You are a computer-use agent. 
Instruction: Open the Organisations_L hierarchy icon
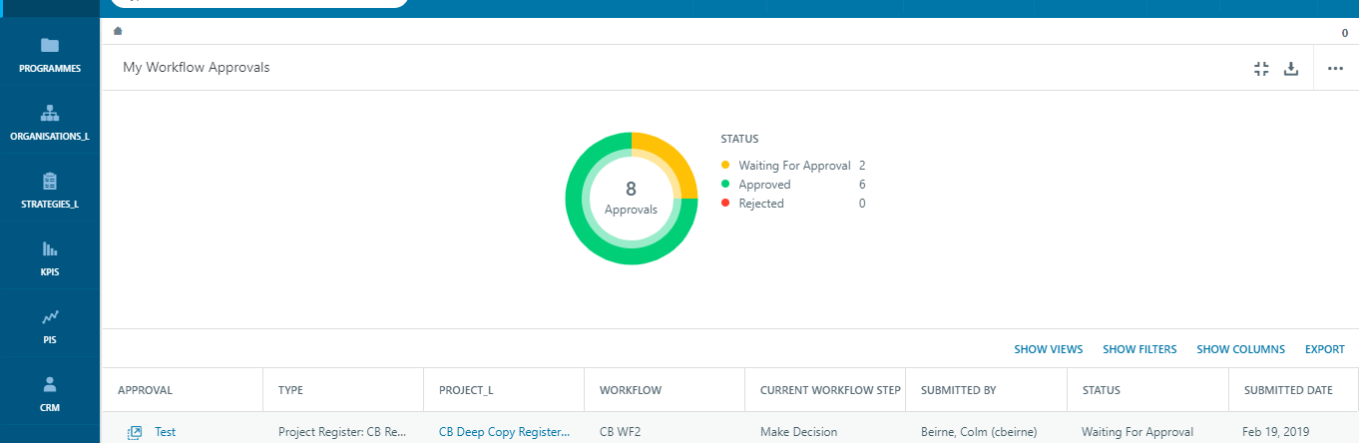50,113
